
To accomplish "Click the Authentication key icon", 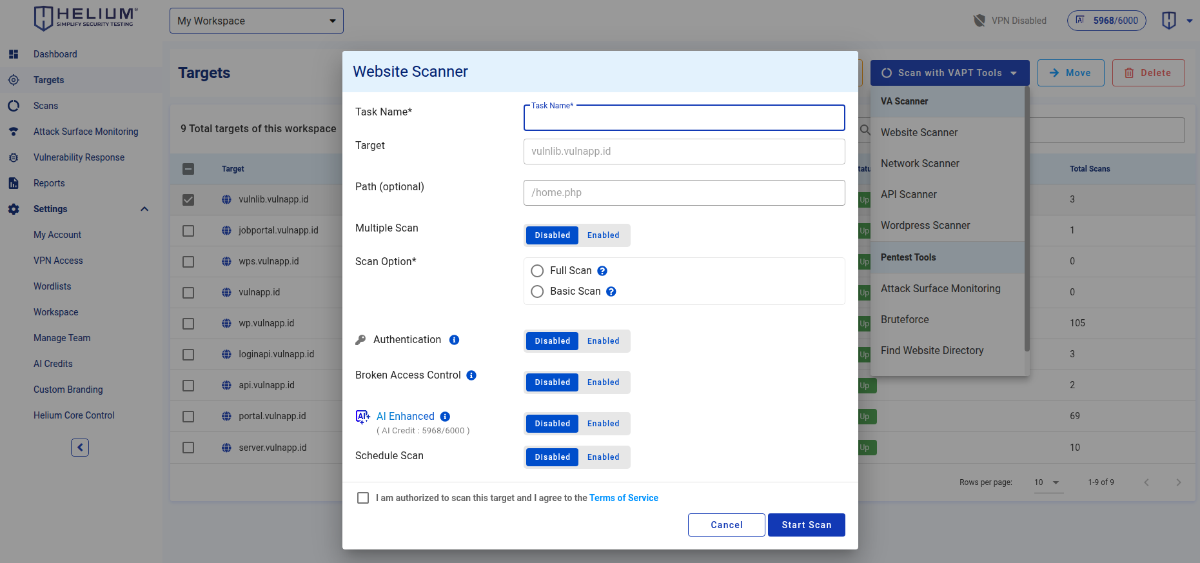I will tap(360, 340).
